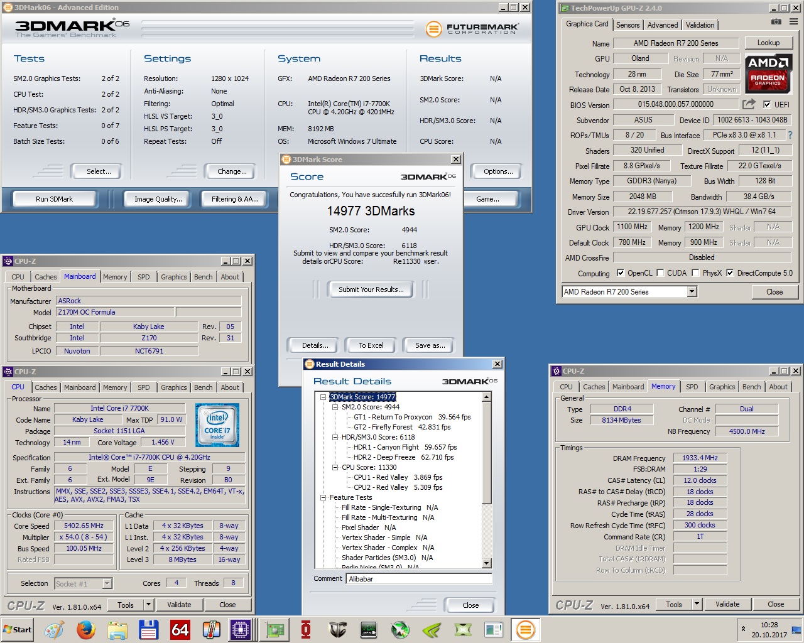Switch to 3DMark06 orange taskbar icon
The width and height of the screenshot is (804, 643).
(526, 630)
